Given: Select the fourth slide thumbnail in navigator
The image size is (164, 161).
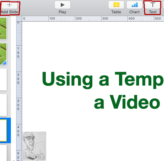Looking at the screenshot, I should pyautogui.click(x=3, y=105).
